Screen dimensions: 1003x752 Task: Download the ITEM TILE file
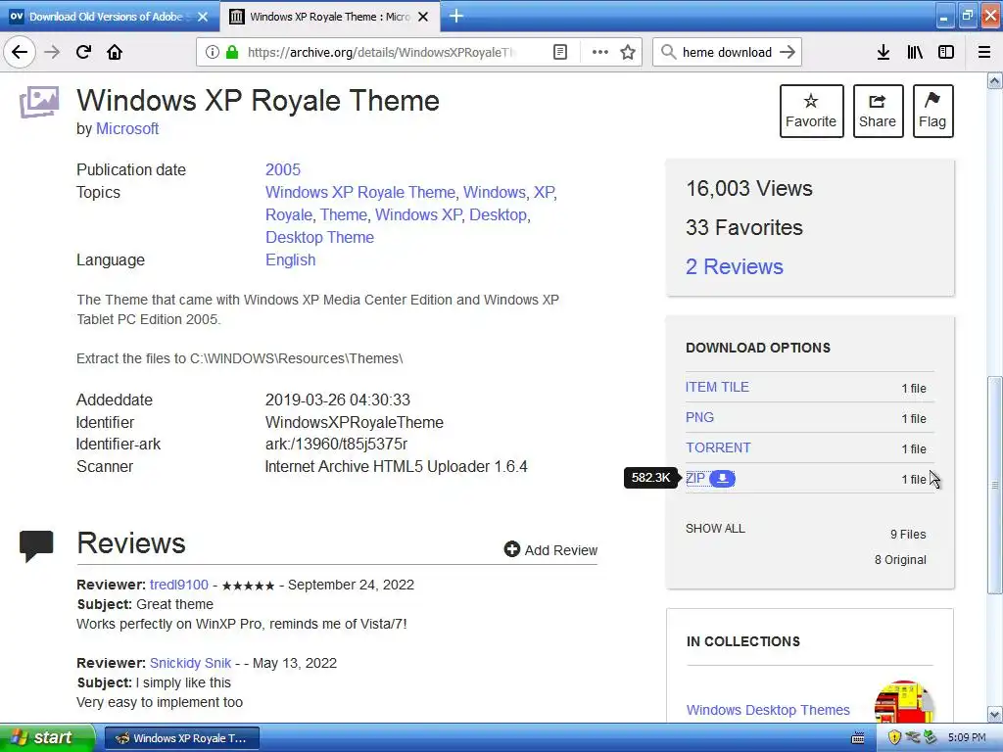(x=717, y=387)
